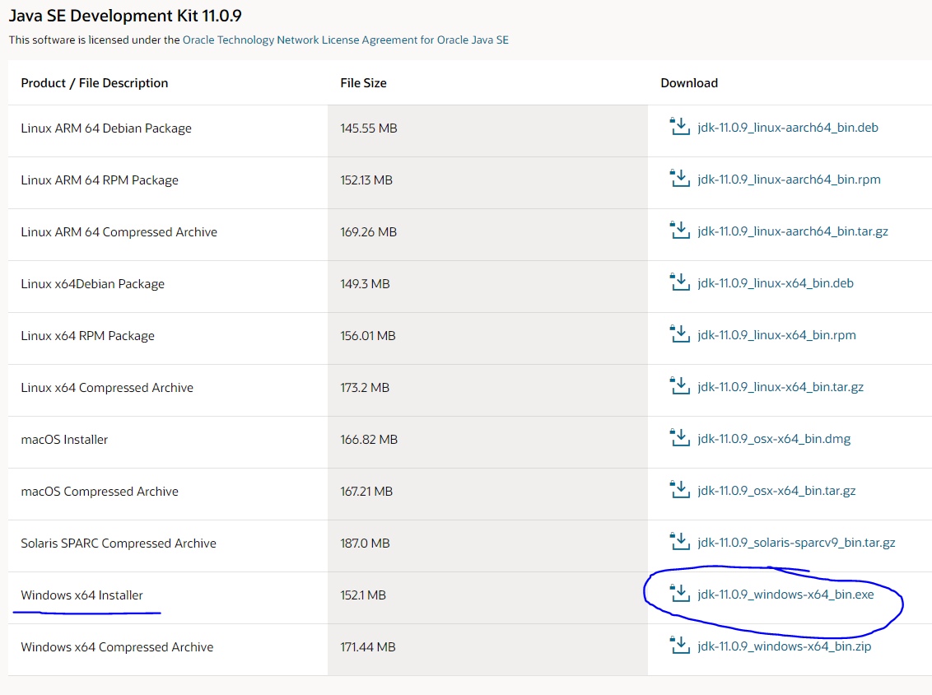Viewport: 932px width, 695px height.
Task: Download jdk-11.0.9_osx-x64_bin.tar.gz file link
Action: [x=776, y=491]
